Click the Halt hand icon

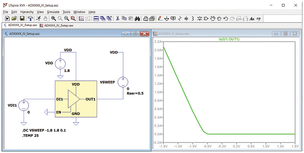tap(45, 19)
